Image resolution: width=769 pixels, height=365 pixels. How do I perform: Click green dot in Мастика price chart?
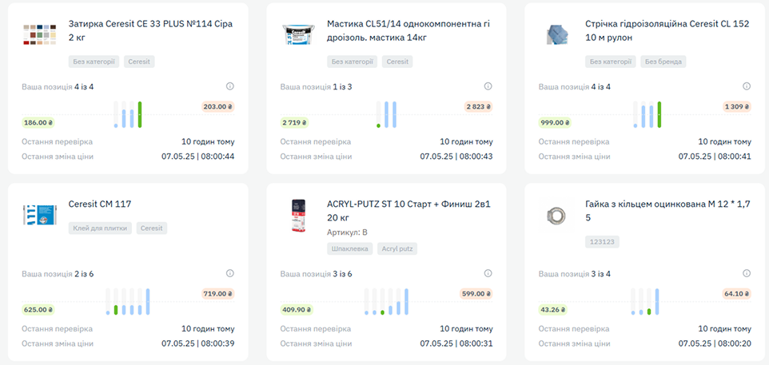pos(379,126)
